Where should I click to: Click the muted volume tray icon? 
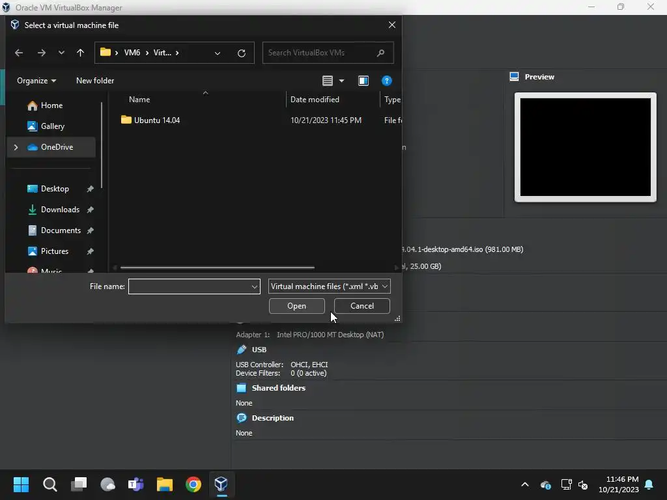(x=583, y=484)
